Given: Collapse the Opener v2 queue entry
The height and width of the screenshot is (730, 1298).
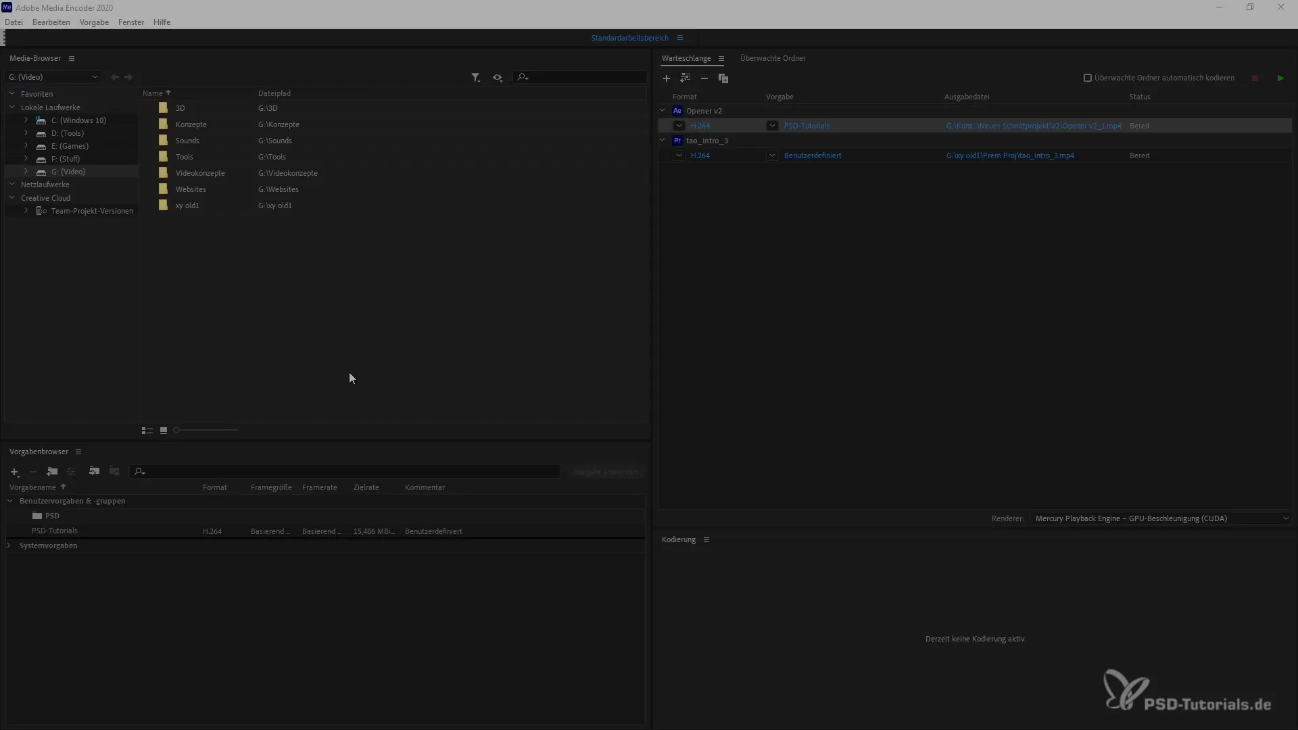Looking at the screenshot, I should tap(663, 111).
